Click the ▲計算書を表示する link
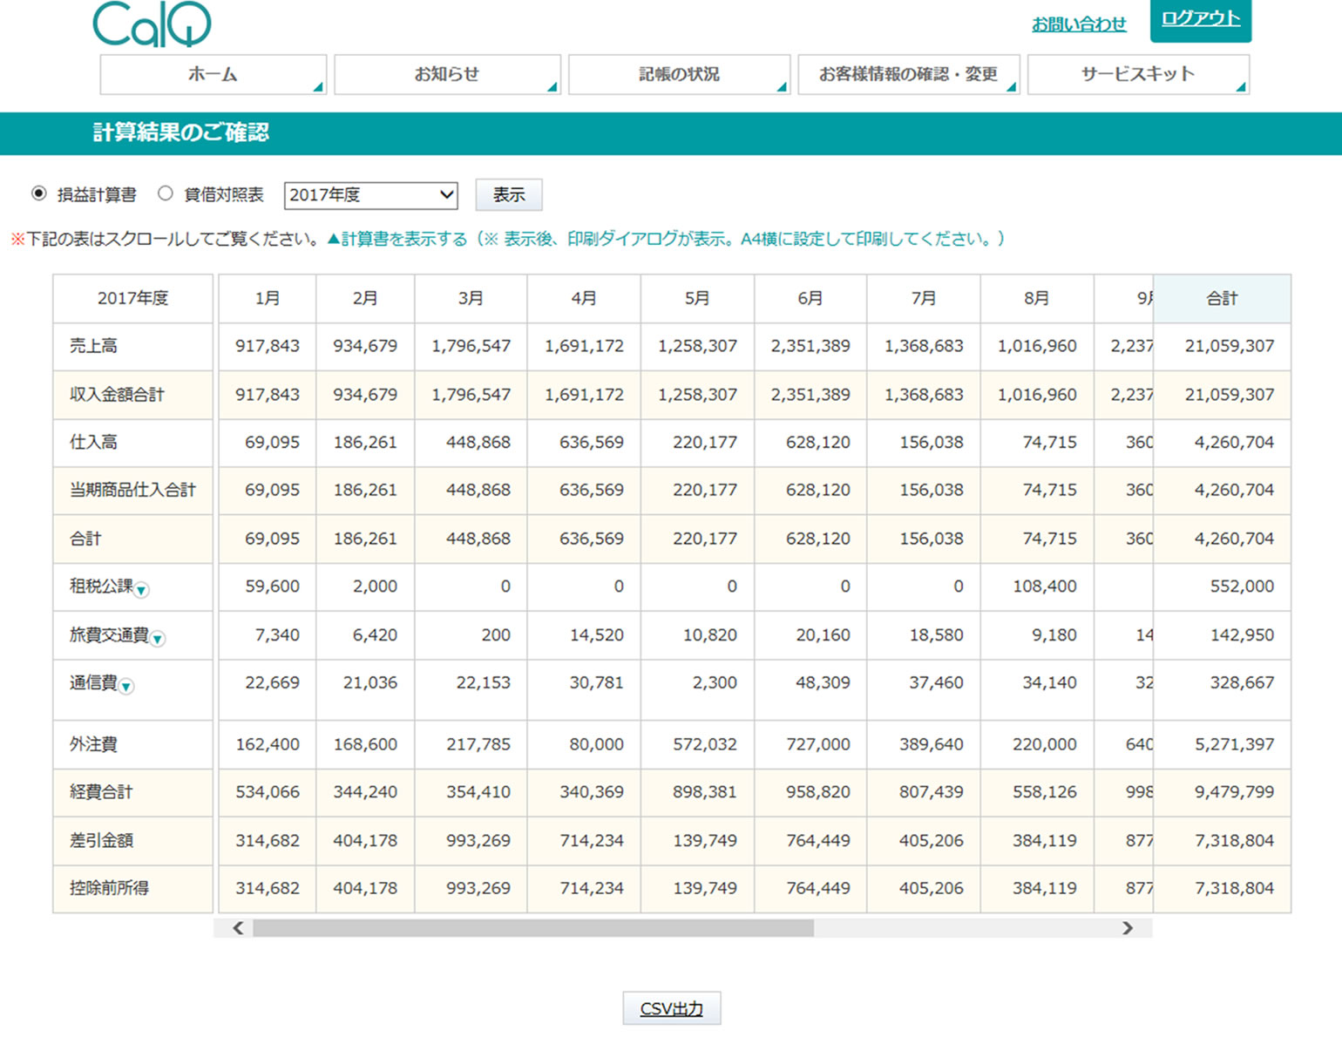The image size is (1342, 1051). pyautogui.click(x=397, y=239)
